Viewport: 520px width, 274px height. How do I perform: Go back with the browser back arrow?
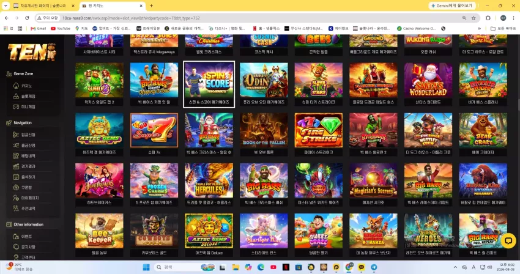[7, 18]
